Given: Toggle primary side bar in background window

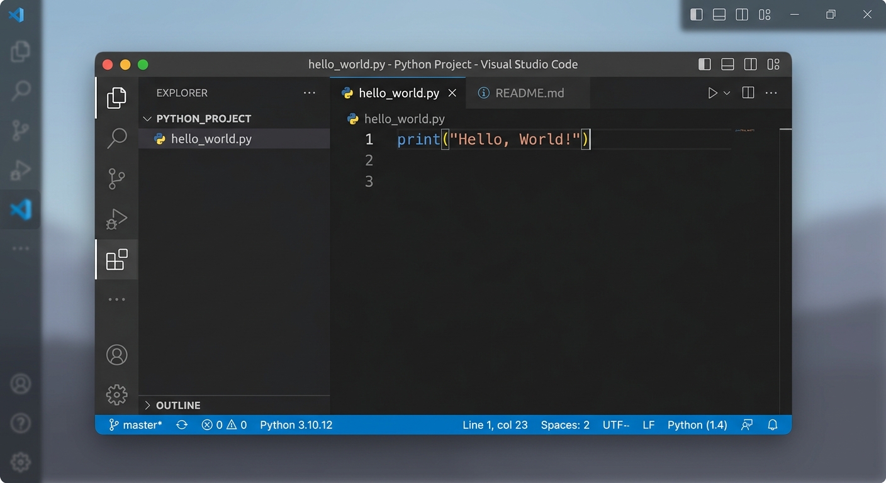Looking at the screenshot, I should tap(697, 14).
